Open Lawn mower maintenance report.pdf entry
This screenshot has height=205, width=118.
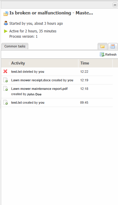click(x=39, y=91)
